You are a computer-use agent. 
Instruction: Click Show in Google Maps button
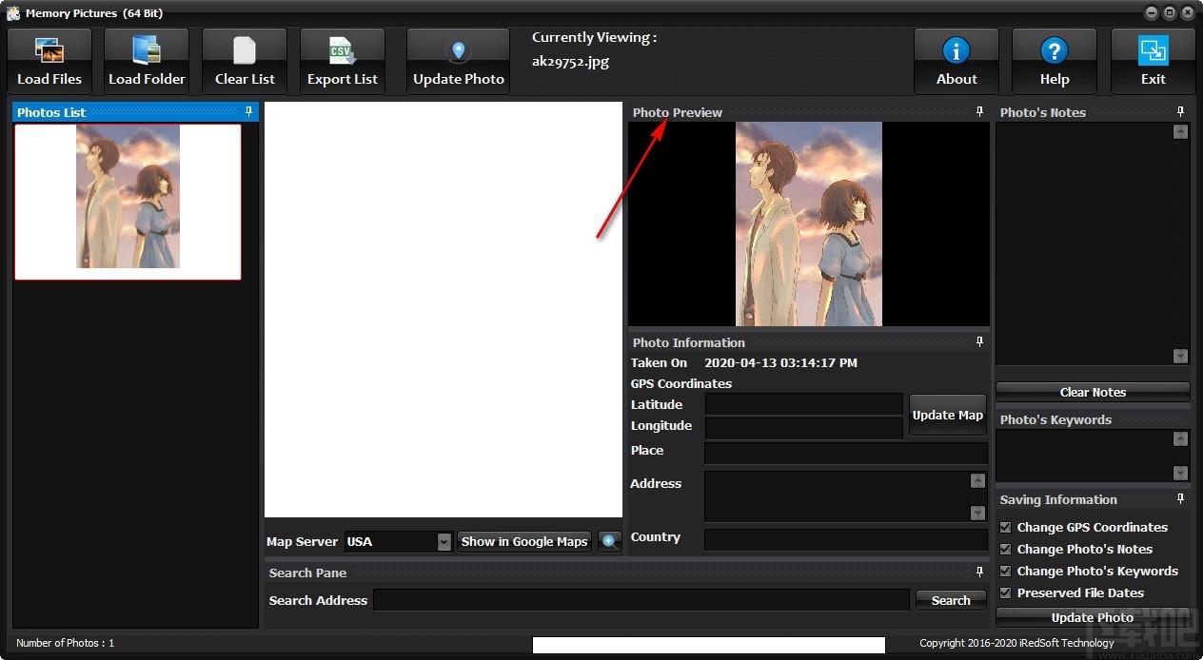524,541
